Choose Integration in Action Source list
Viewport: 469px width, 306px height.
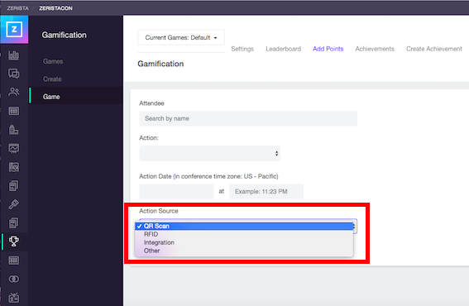[244, 242]
